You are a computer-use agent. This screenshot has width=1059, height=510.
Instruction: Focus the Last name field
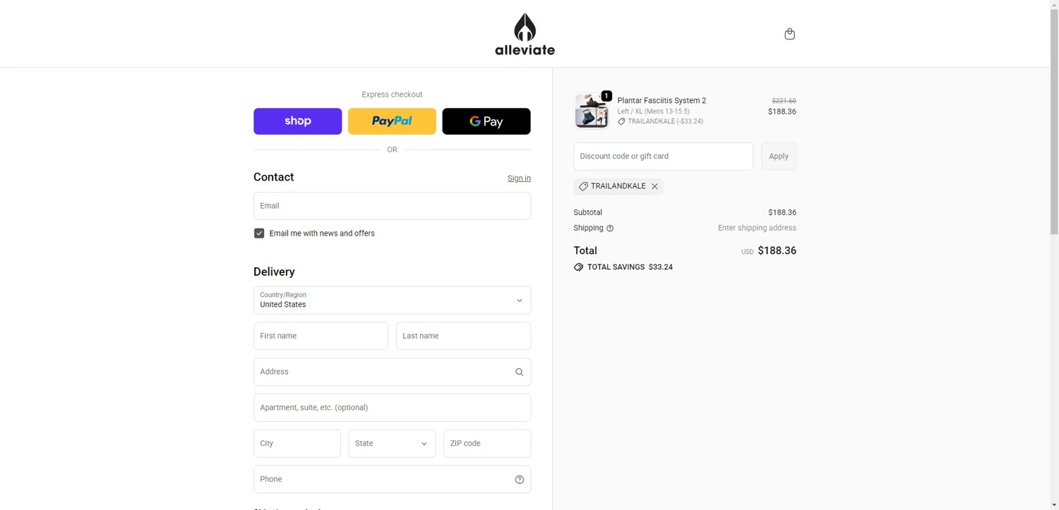[463, 336]
